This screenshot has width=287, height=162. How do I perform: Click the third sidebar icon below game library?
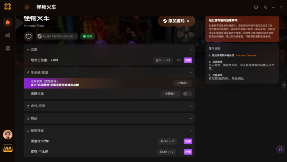pyautogui.click(x=8, y=48)
